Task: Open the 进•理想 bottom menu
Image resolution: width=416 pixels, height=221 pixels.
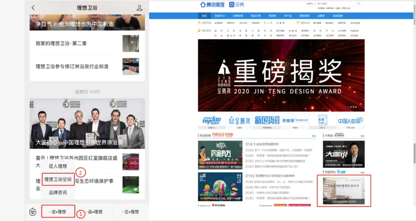Action: click(58, 212)
